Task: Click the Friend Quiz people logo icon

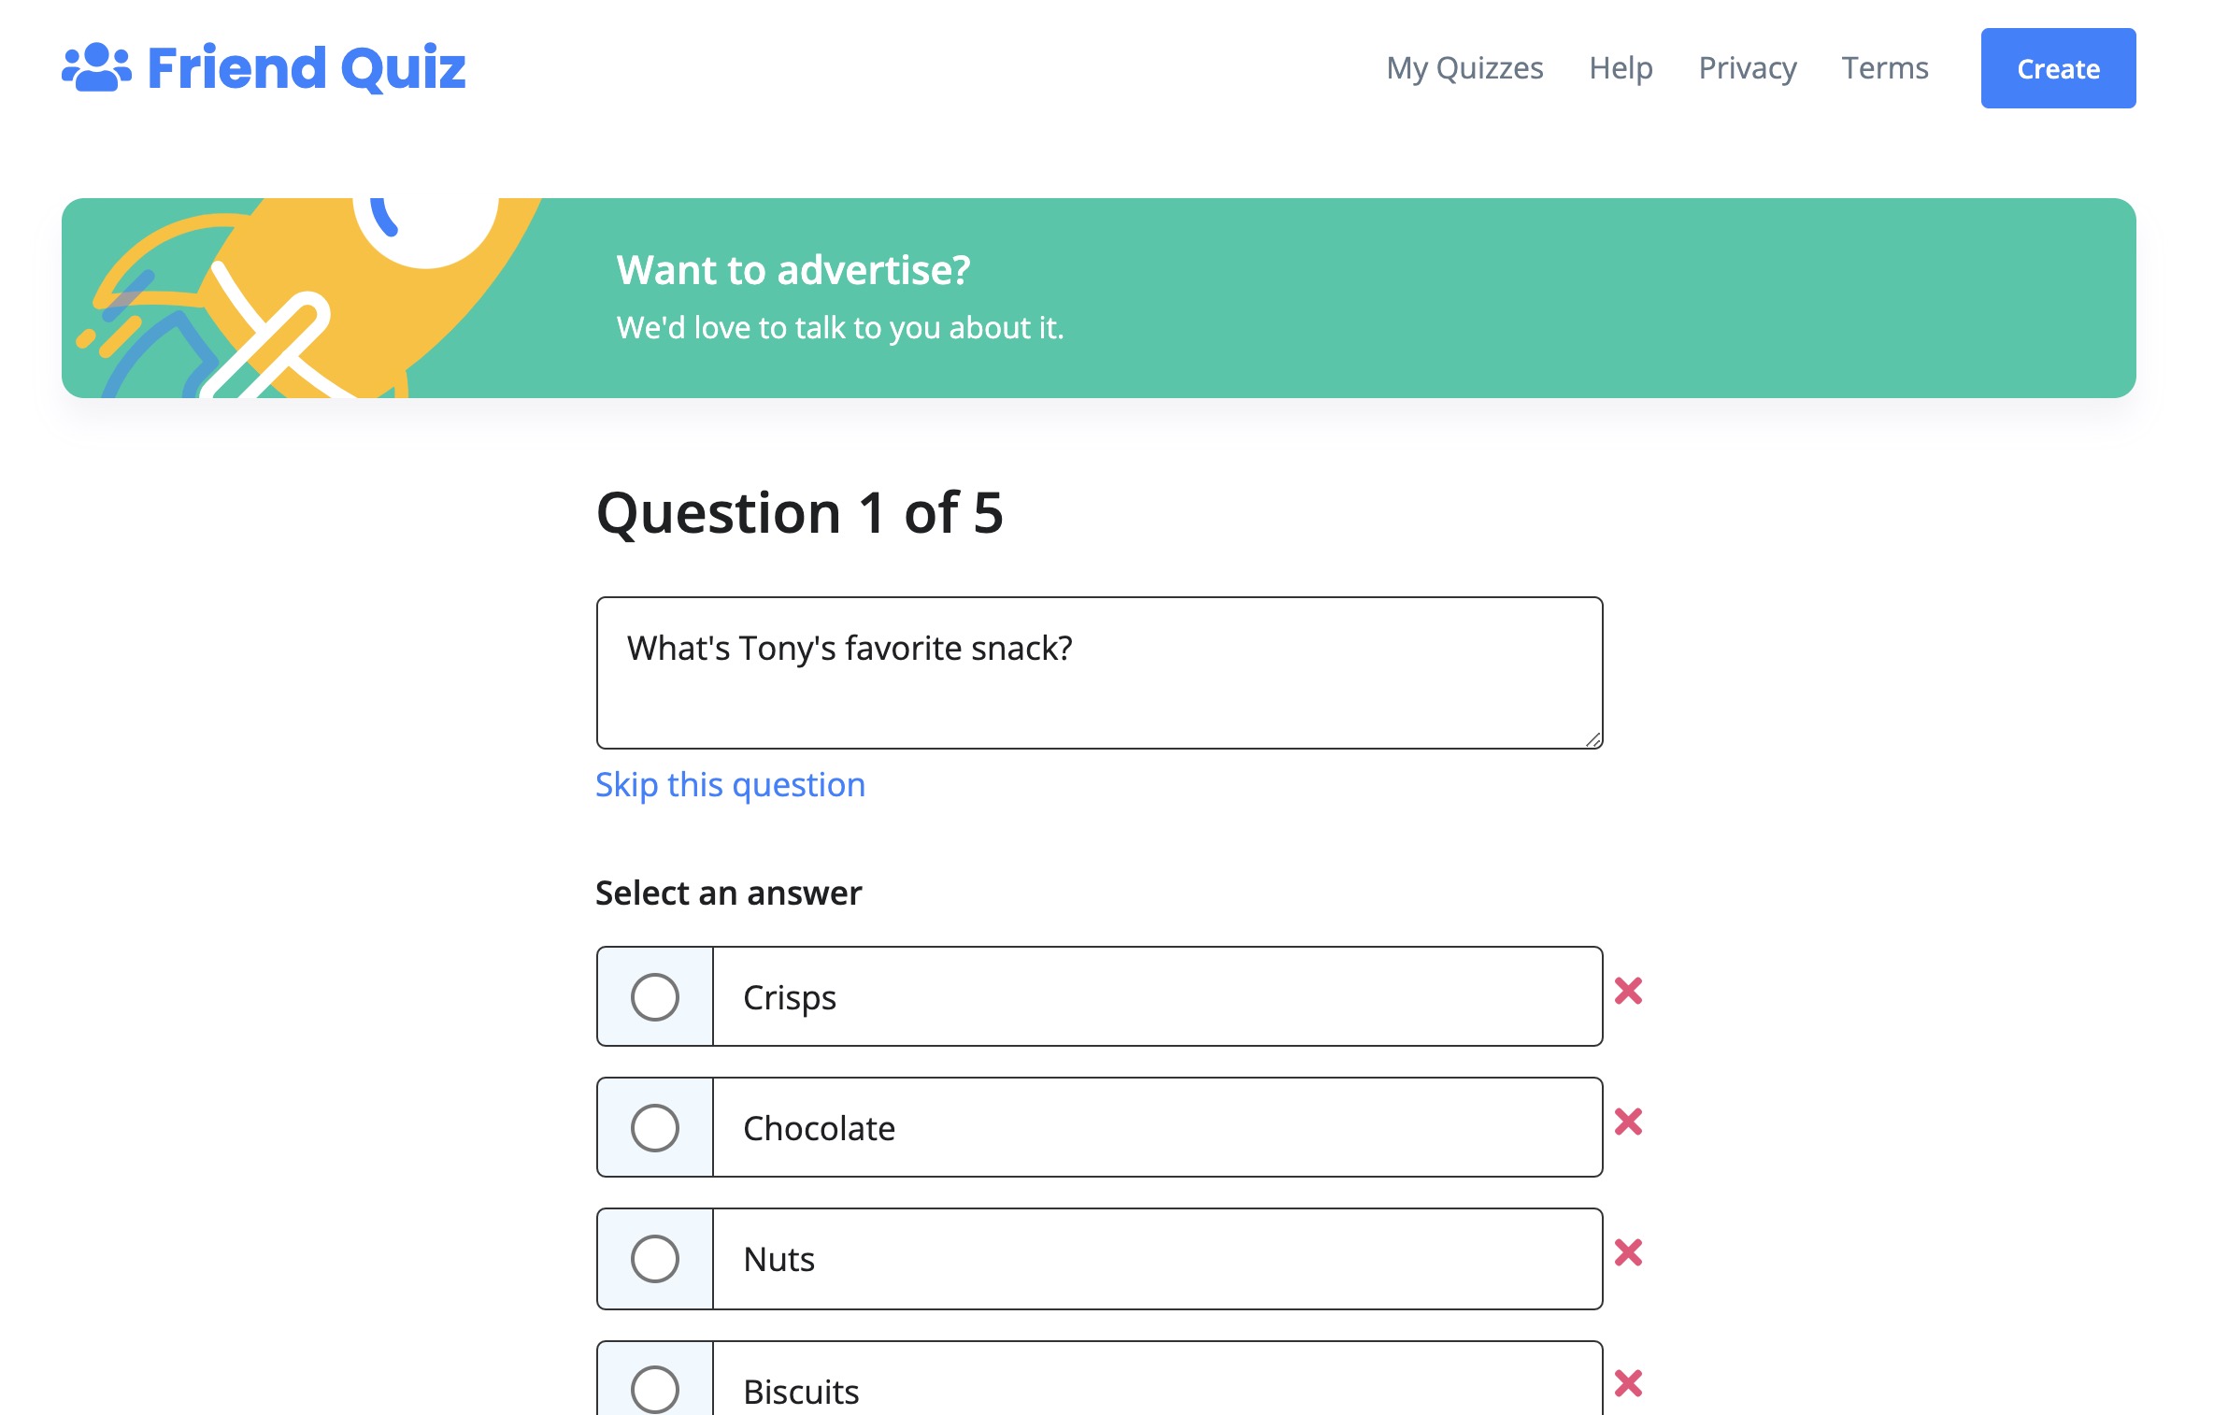Action: pos(96,68)
